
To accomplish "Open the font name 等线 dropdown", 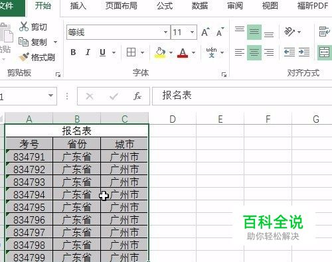I will pos(165,33).
